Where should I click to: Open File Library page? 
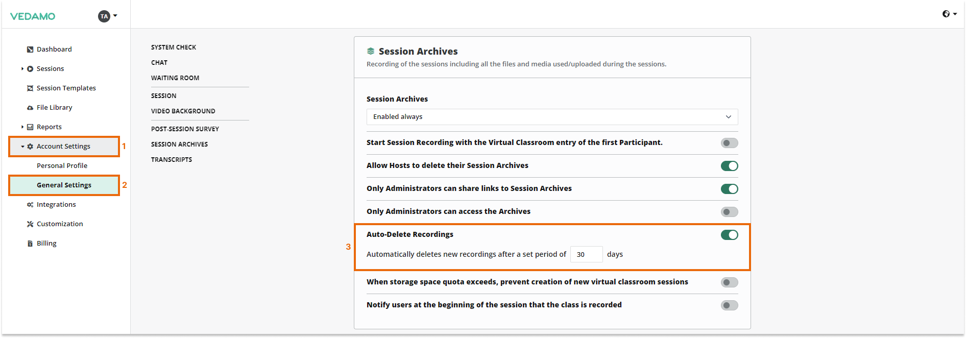[55, 108]
